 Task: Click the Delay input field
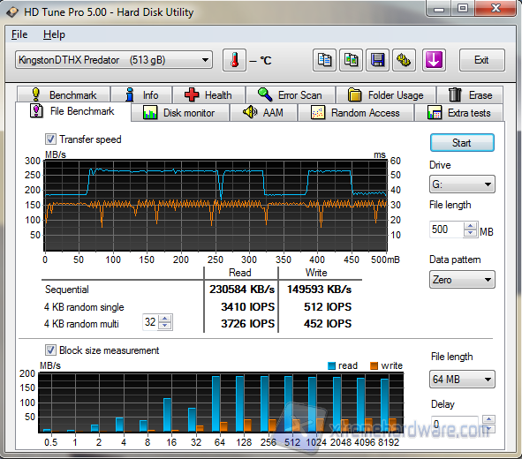(x=454, y=425)
